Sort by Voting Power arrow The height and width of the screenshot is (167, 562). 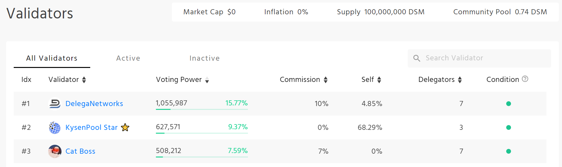point(207,80)
